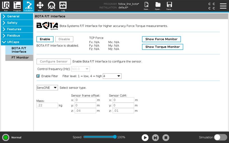
Task: Click the installation name default*
Action: [x=123, y=7]
